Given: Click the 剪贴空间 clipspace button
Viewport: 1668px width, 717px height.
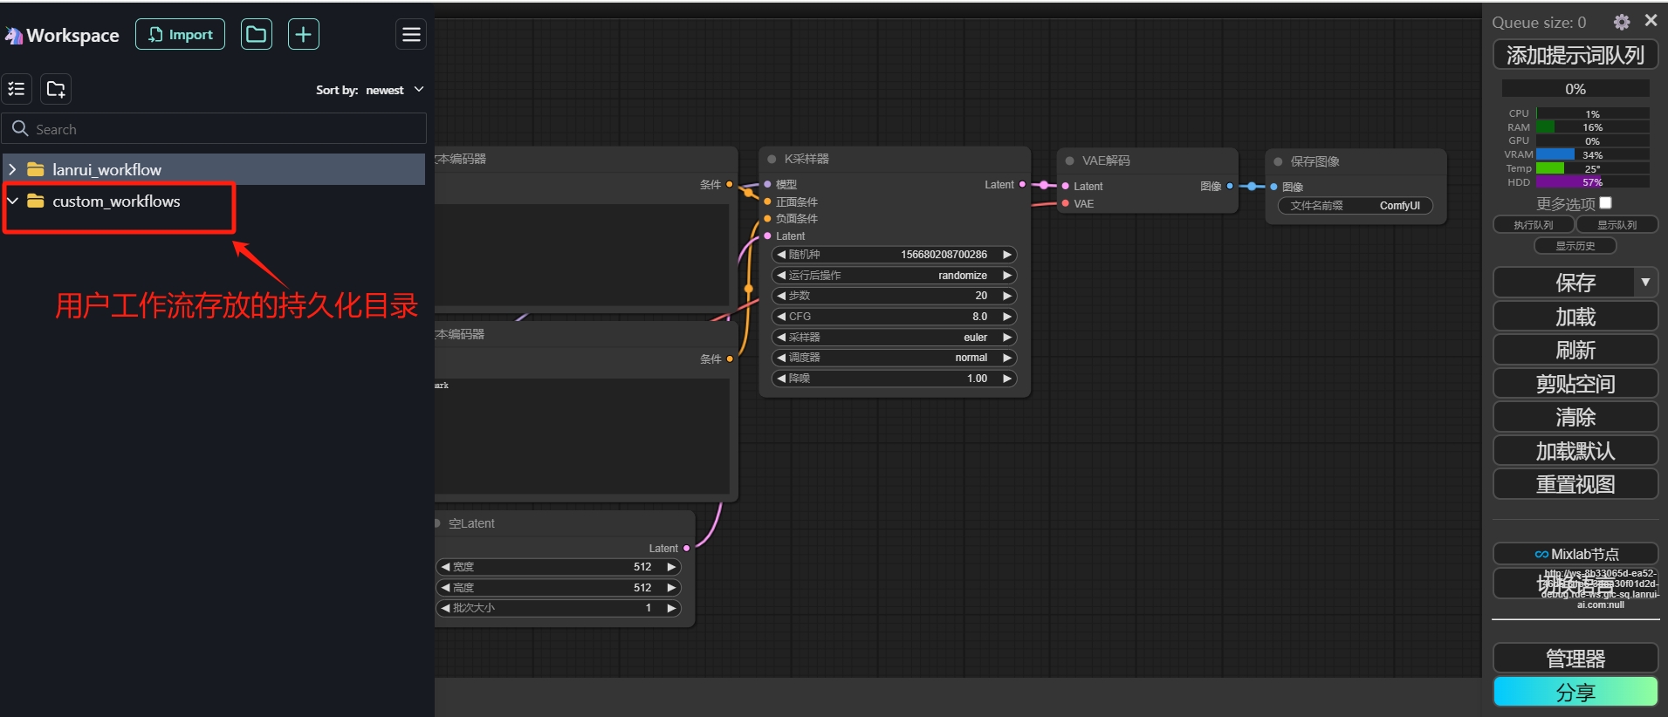Looking at the screenshot, I should click(1575, 384).
